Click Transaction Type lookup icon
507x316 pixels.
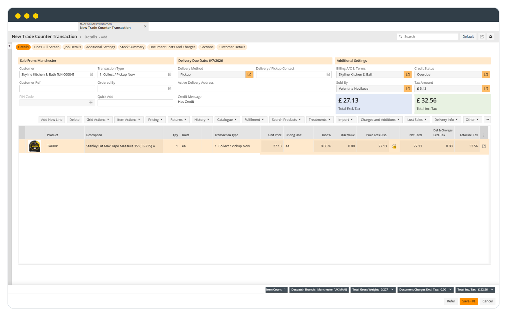coord(170,75)
